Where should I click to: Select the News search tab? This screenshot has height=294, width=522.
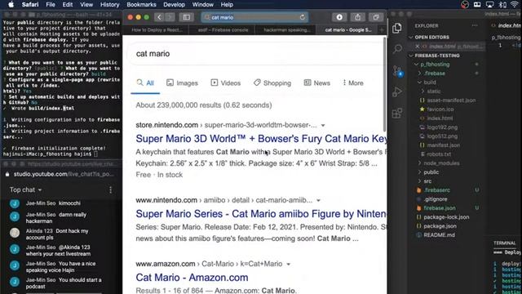coord(317,83)
